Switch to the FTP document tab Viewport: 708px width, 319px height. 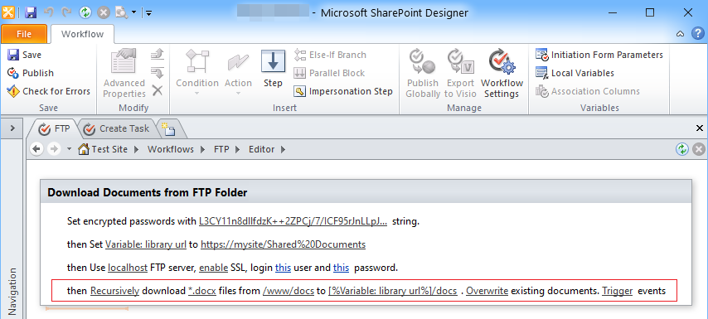[54, 129]
